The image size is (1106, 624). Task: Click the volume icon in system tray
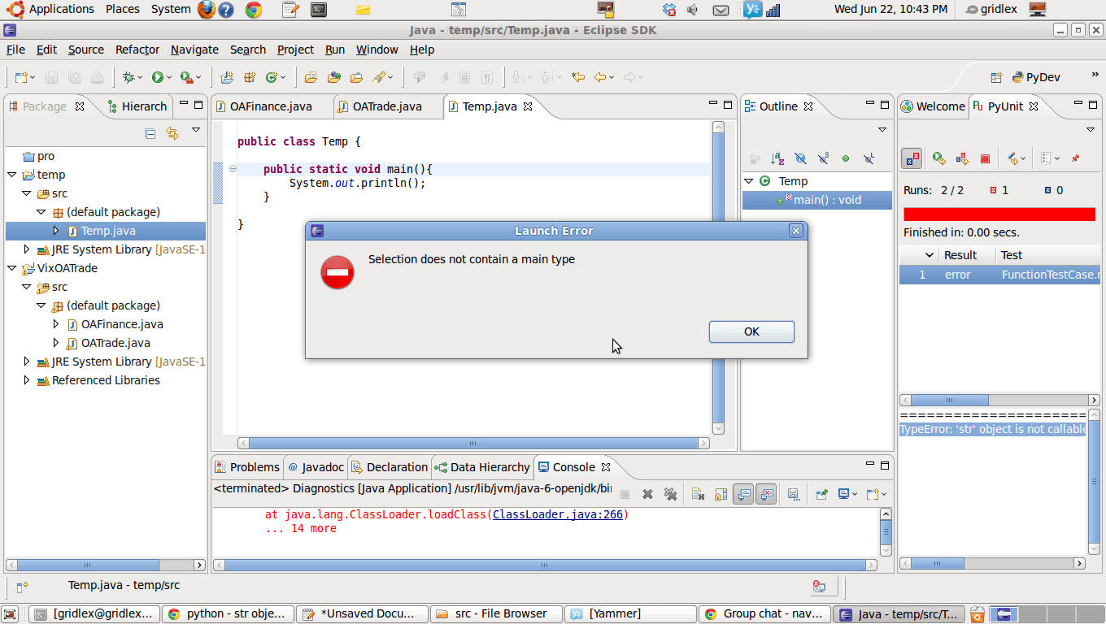693,10
